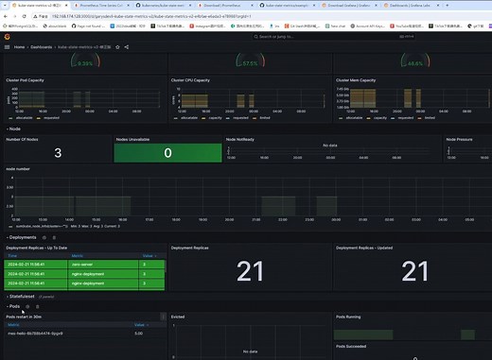
Task: Open the Grafana hamburger navigation menu
Action: click(x=8, y=47)
